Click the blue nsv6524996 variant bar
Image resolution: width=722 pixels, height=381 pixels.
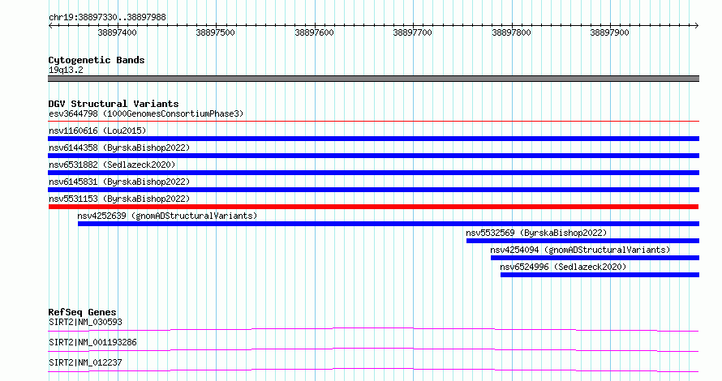[600, 275]
